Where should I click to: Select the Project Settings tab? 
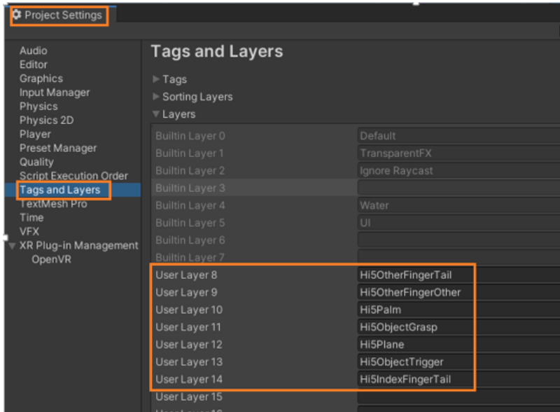[62, 15]
